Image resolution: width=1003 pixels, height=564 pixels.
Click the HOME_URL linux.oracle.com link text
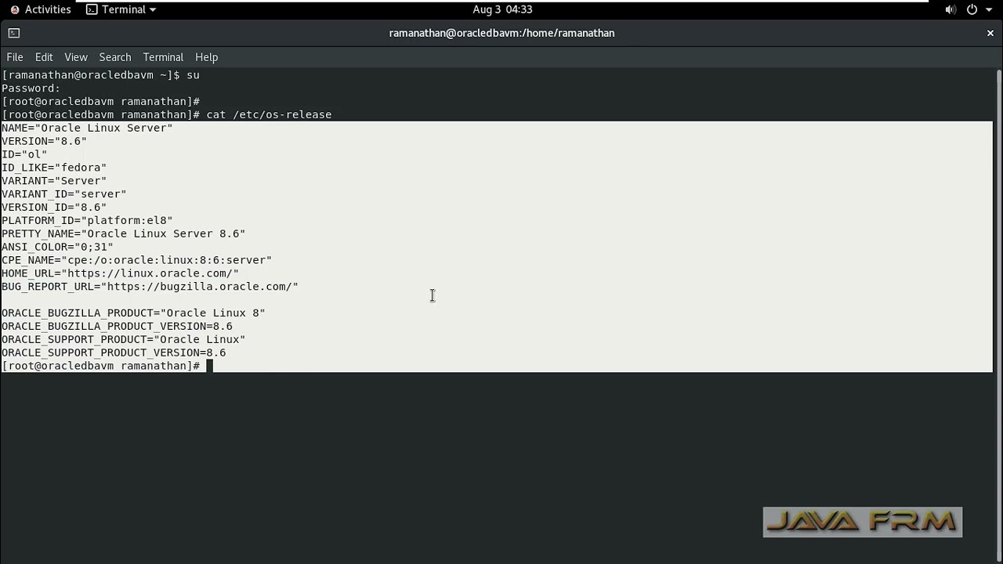150,273
